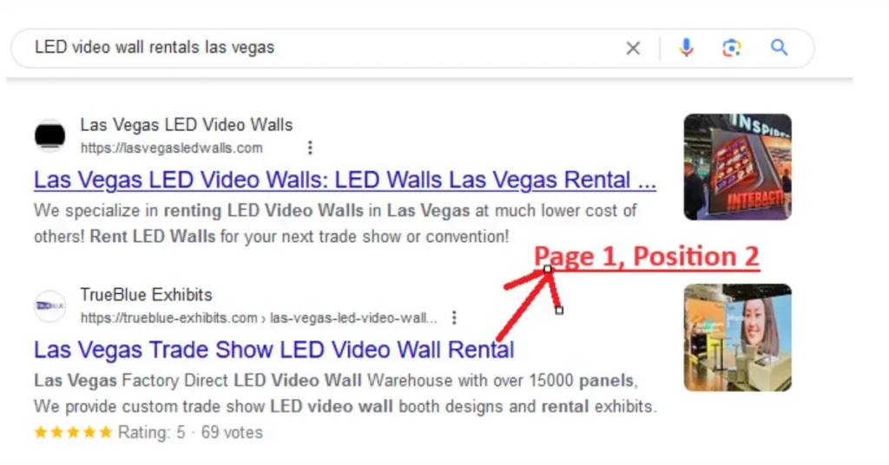Start voice search with the microphone icon
Image resolution: width=889 pixels, height=465 pixels.
(686, 48)
